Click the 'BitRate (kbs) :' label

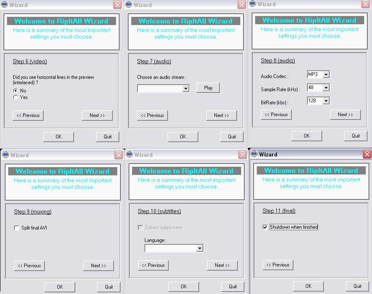(x=275, y=103)
